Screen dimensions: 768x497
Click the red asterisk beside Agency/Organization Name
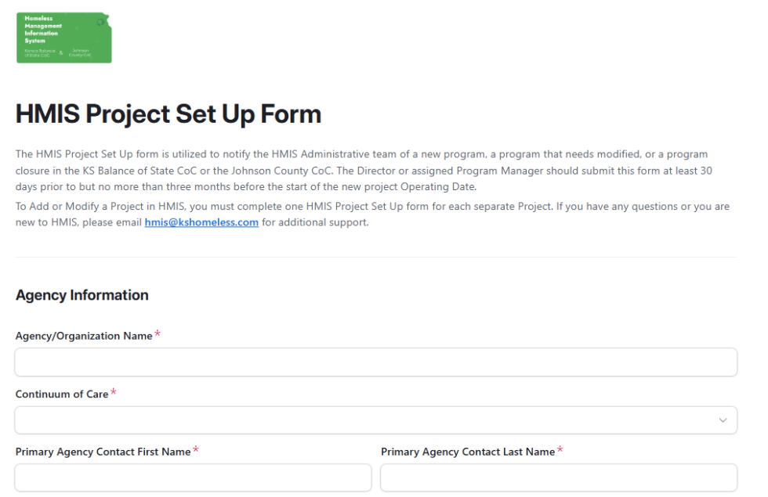coord(158,334)
